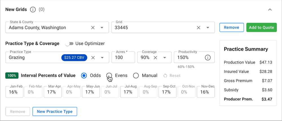Click the Production Value $47.13 amount
This screenshot has height=121, width=282.
click(x=266, y=62)
